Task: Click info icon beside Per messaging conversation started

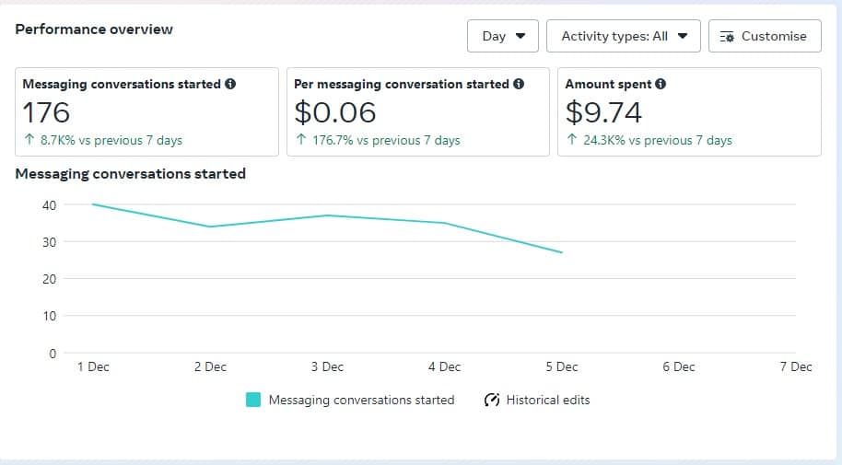Action: pos(519,84)
